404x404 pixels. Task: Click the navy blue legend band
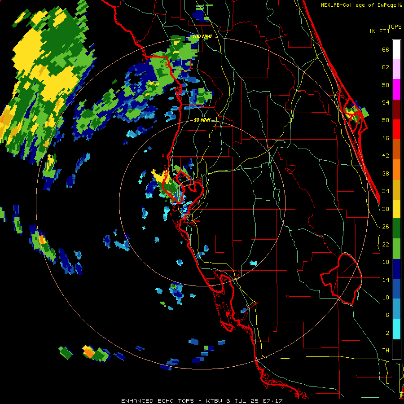tap(396, 269)
